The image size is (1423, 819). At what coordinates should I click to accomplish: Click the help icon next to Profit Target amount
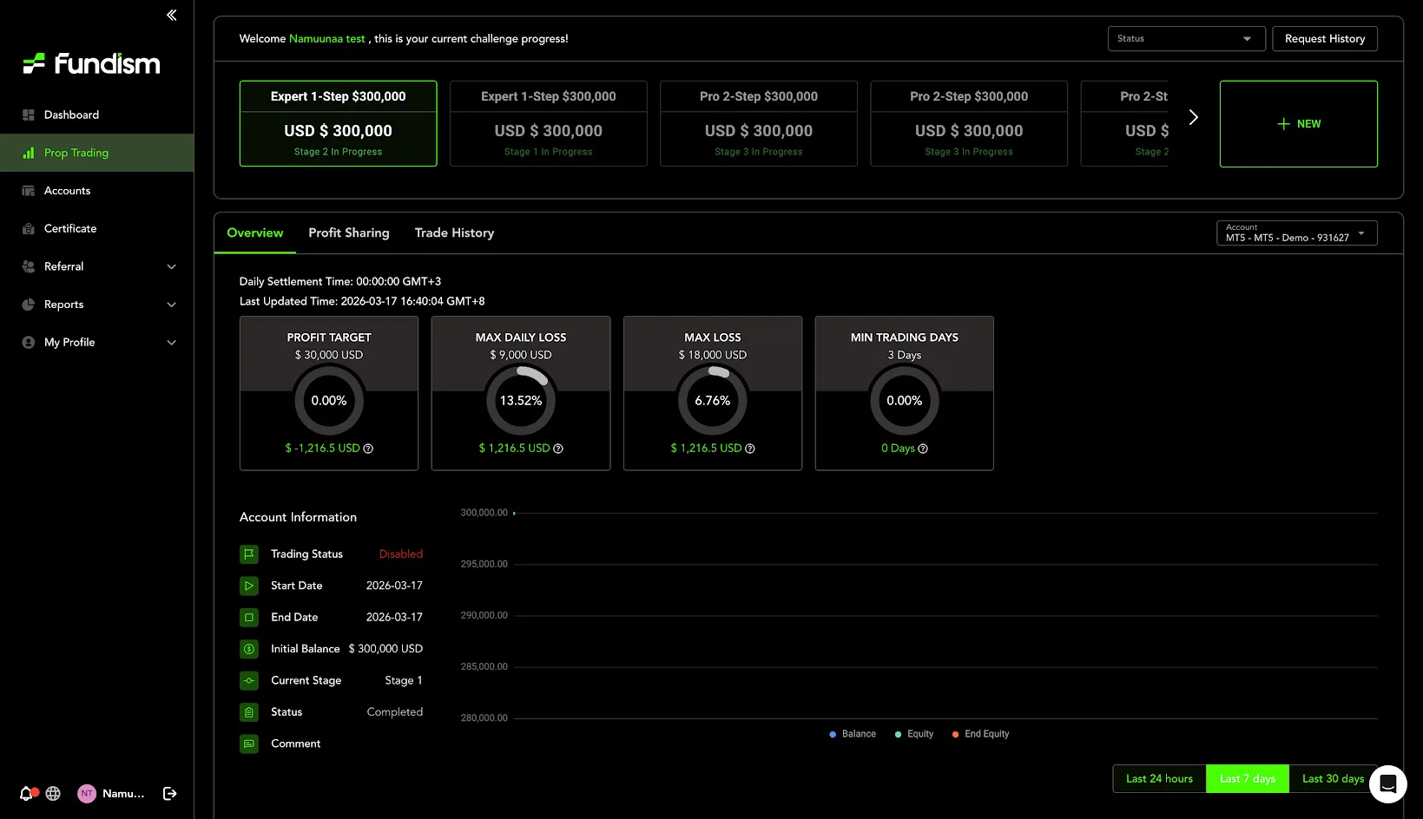pyautogui.click(x=368, y=449)
